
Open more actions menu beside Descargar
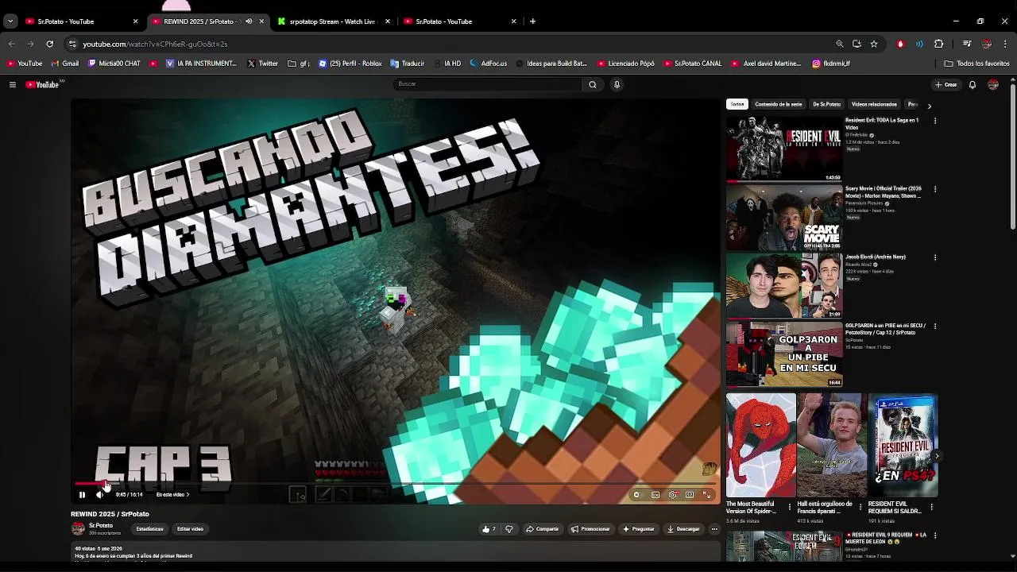coord(714,529)
